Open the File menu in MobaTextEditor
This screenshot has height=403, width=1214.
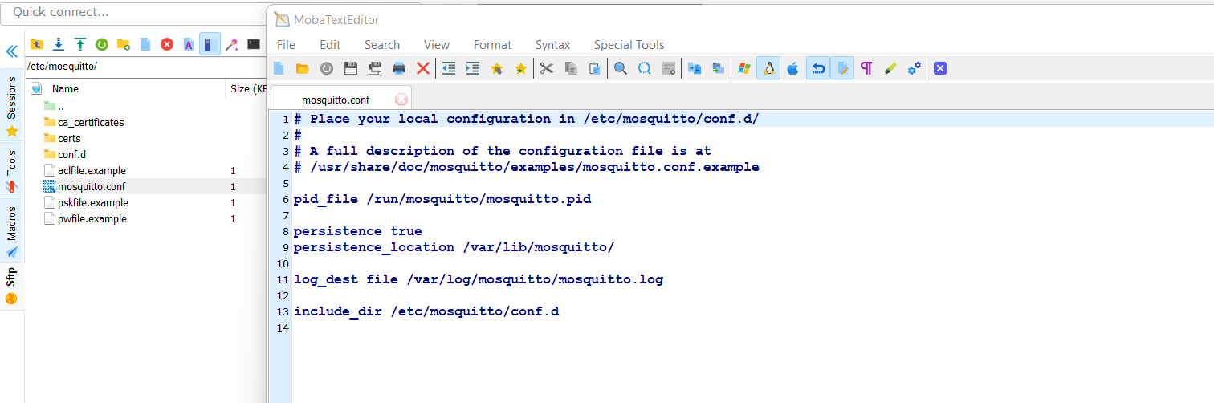286,45
